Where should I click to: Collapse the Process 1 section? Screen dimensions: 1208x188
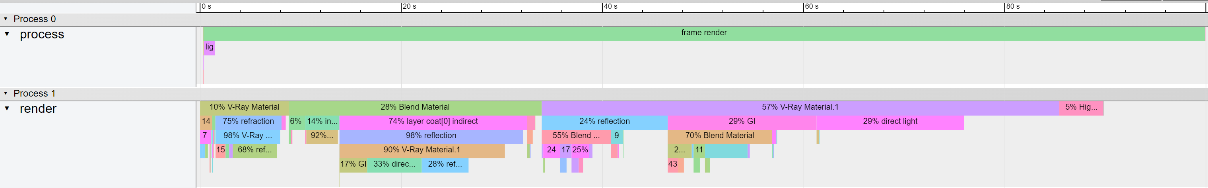6,94
